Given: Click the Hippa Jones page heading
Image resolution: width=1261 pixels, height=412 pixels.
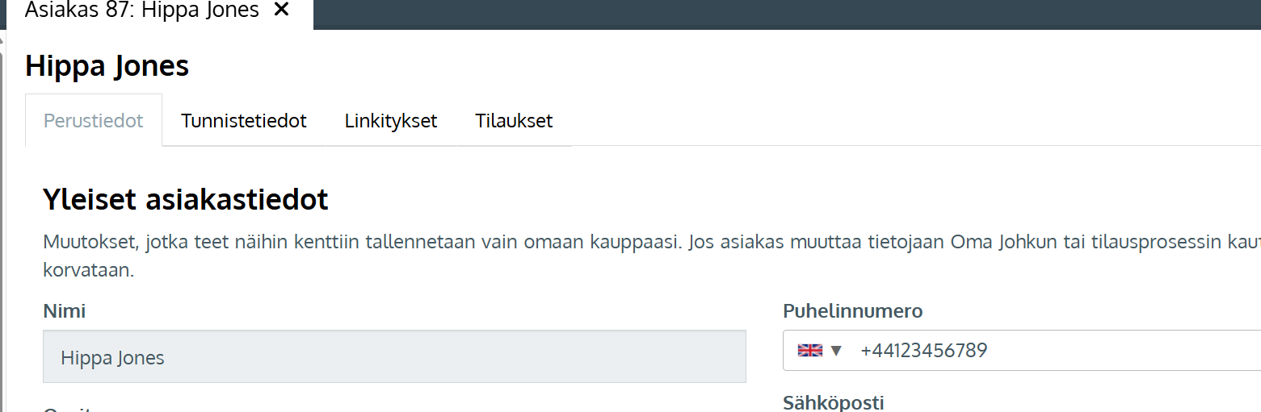Looking at the screenshot, I should click(x=107, y=66).
